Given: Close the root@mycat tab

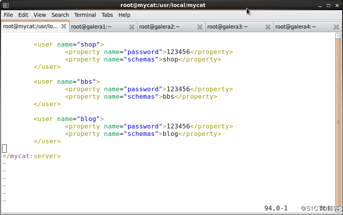Looking at the screenshot, I should pyautogui.click(x=64, y=26).
